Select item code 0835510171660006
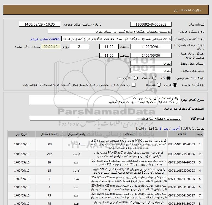This screenshot has height=205, width=212. pos(182,154)
